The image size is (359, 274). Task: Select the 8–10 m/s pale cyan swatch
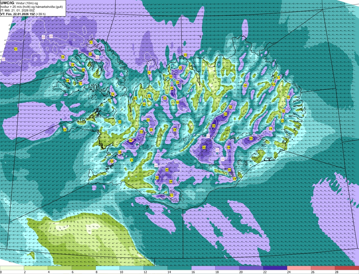click(108, 268)
